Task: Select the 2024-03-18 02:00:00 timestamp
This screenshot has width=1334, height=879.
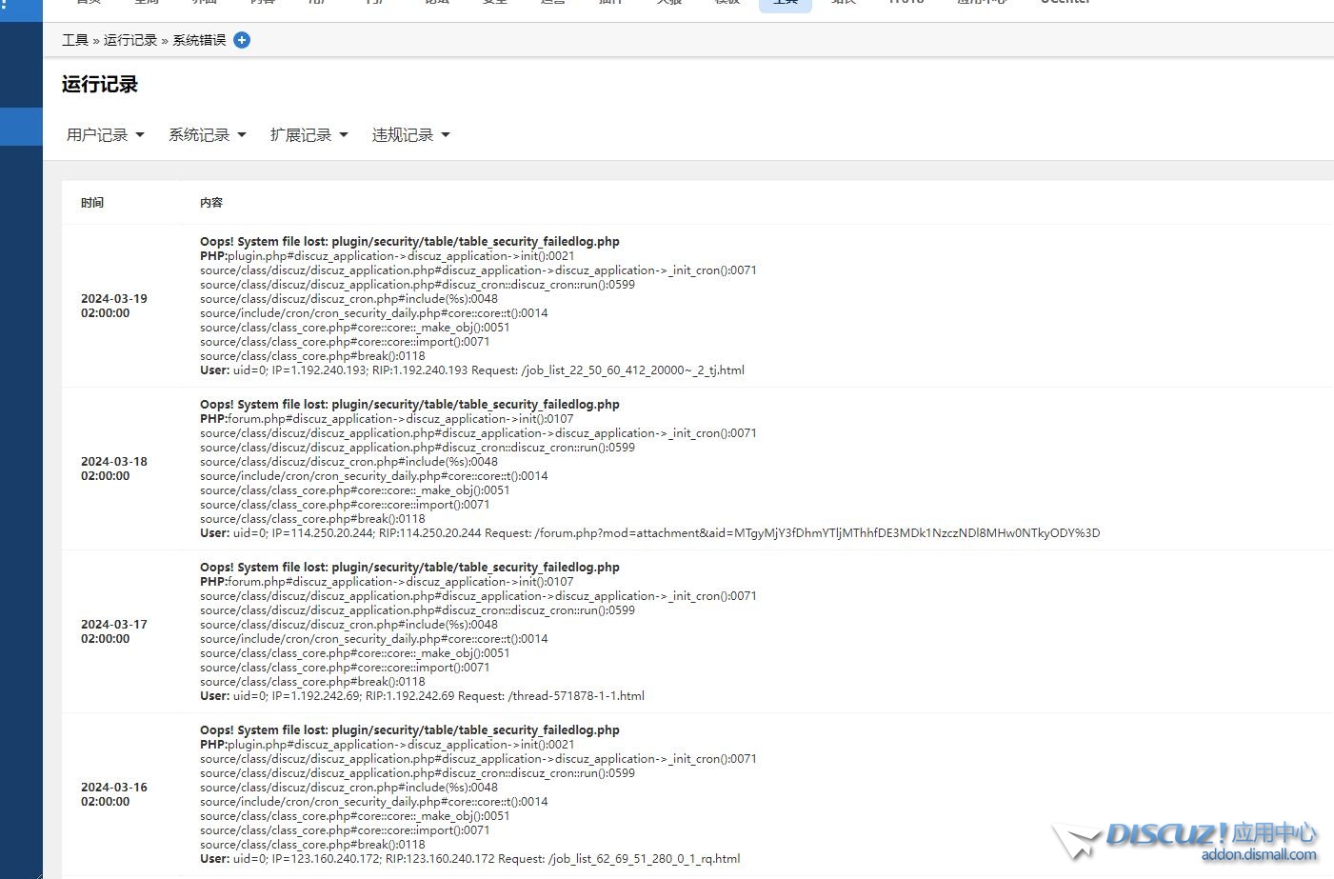Action: point(114,469)
